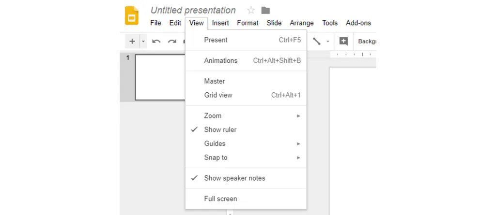
Task: Toggle Show speaker notes off
Action: pos(234,178)
